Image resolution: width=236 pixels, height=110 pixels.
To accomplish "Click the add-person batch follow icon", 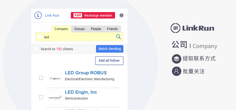I will click(176, 71).
